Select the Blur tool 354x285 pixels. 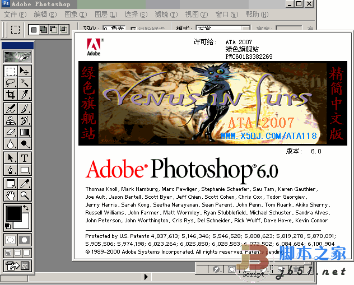click(x=11, y=144)
